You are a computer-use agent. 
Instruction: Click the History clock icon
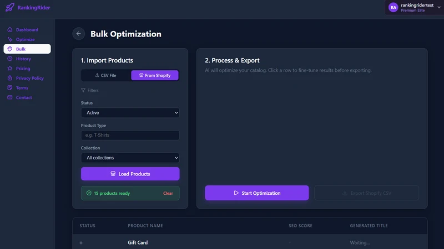point(10,59)
